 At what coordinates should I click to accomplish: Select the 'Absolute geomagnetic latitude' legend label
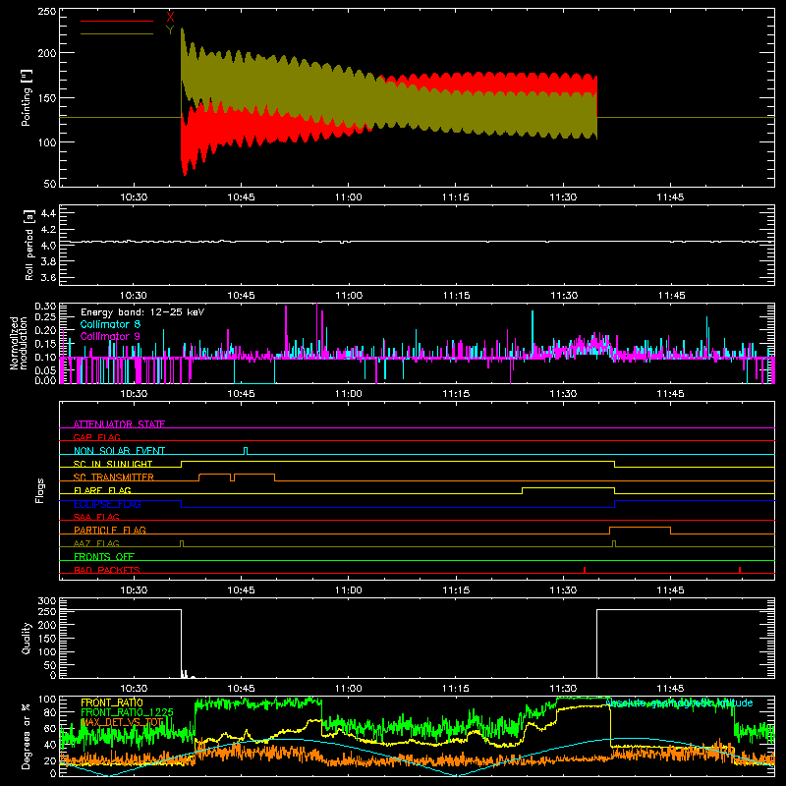point(679,703)
